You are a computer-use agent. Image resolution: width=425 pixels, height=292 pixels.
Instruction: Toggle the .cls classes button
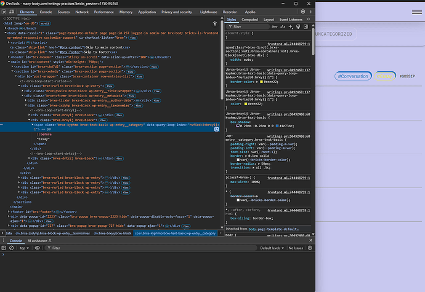click(x=283, y=26)
